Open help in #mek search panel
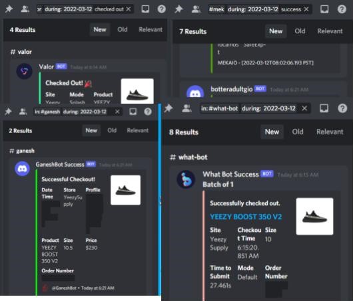The image size is (353, 301). (x=342, y=9)
